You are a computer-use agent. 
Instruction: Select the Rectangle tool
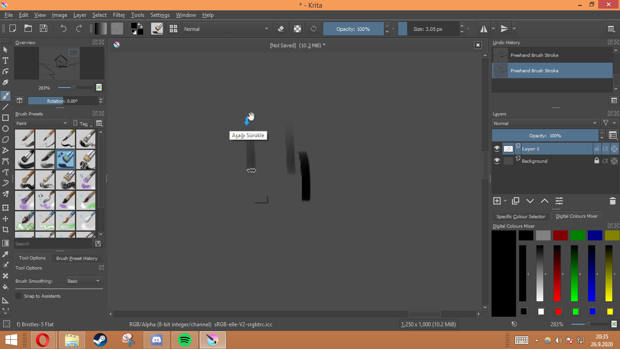click(6, 118)
